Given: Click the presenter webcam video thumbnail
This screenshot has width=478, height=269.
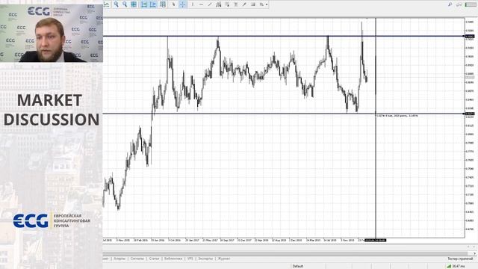Looking at the screenshot, I should [x=52, y=33].
